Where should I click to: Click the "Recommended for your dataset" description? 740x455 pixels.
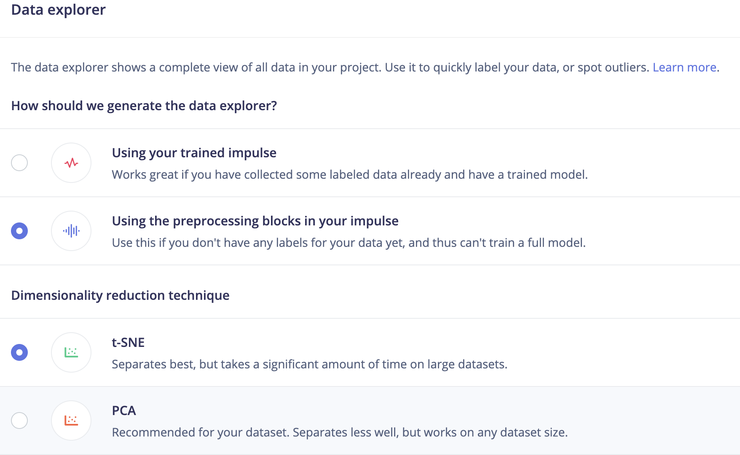coord(340,432)
